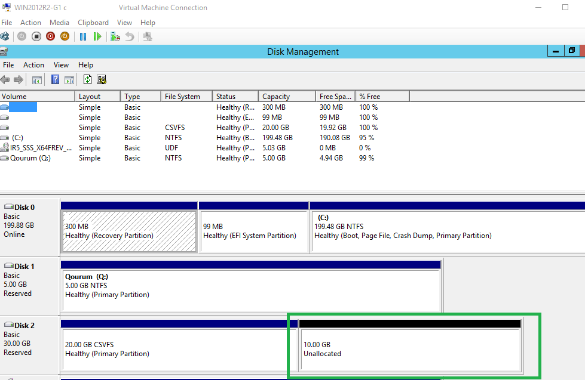Open the View menu in Disk Management
Image resolution: width=585 pixels, height=380 pixels.
coord(61,64)
